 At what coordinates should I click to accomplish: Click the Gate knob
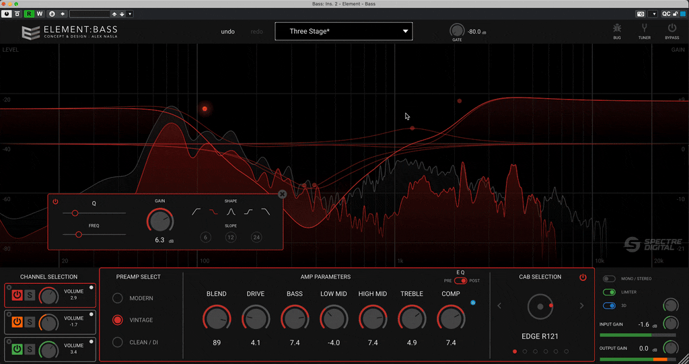click(x=457, y=30)
